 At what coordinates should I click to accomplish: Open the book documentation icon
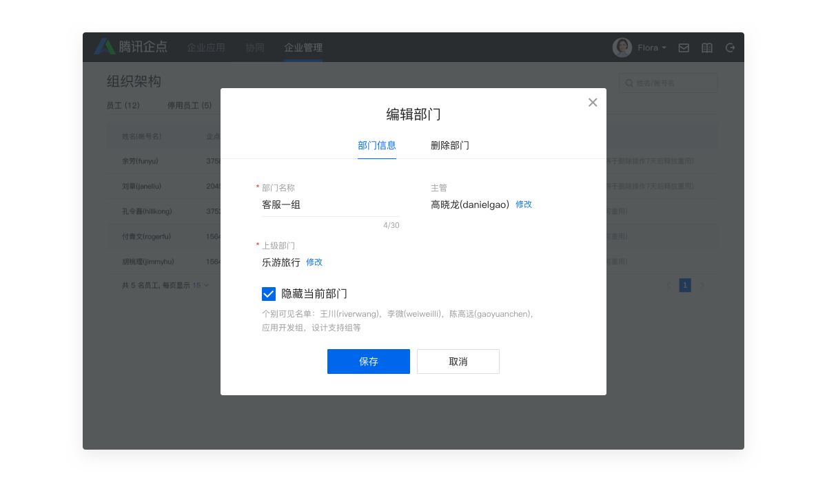click(706, 48)
